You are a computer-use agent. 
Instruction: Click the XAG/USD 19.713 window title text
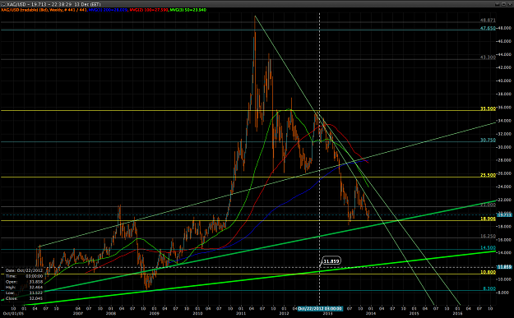tap(53, 4)
